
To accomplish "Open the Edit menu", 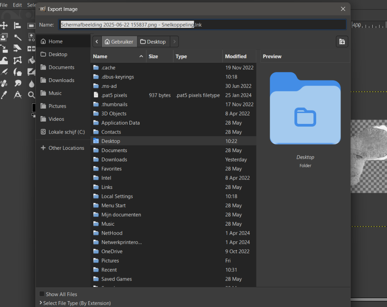I will point(17,5).
